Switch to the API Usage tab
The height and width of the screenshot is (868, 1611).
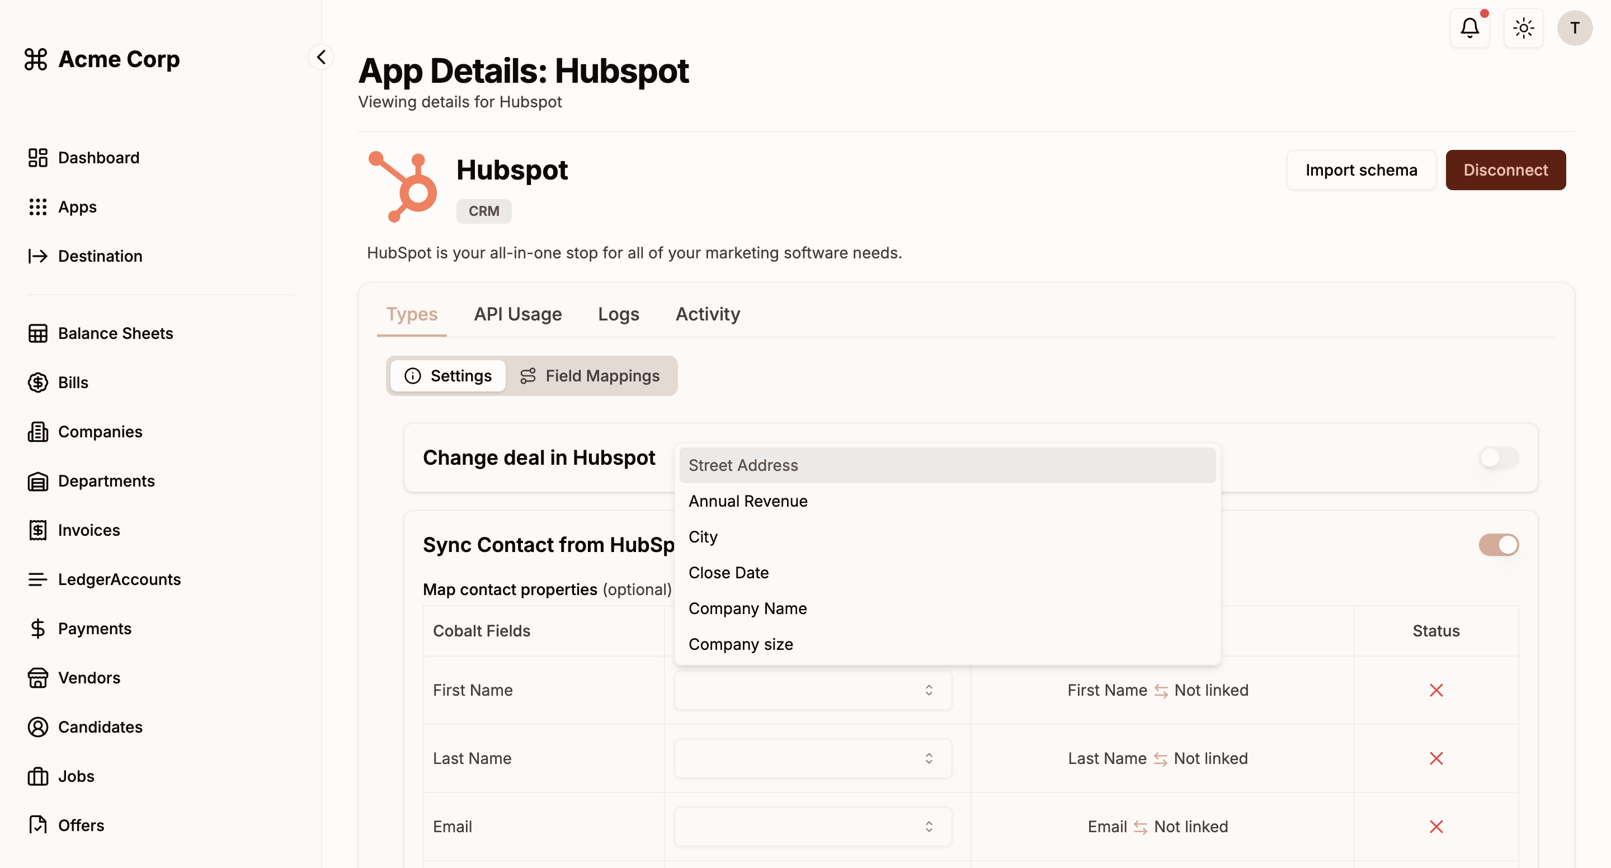click(517, 314)
